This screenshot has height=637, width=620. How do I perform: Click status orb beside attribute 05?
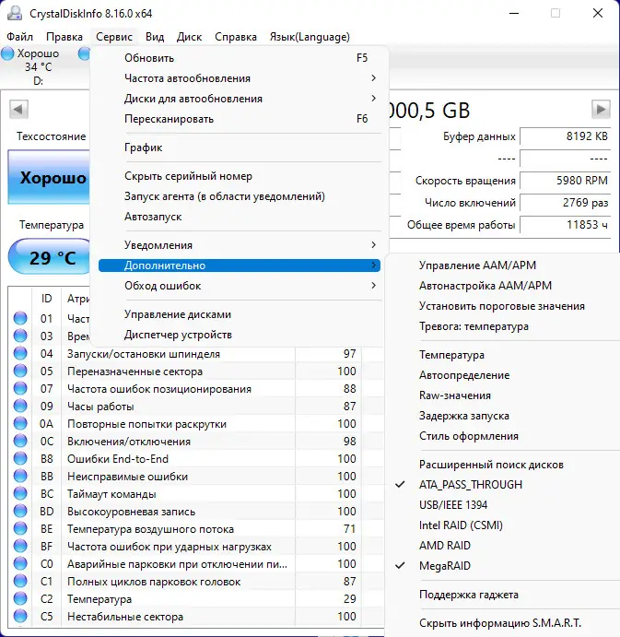20,372
